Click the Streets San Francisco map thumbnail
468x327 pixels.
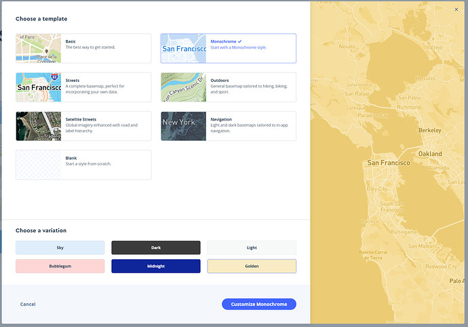point(39,87)
